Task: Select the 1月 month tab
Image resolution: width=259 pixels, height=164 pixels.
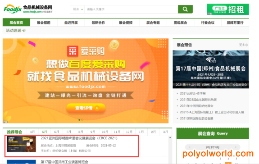Action: tap(141, 132)
